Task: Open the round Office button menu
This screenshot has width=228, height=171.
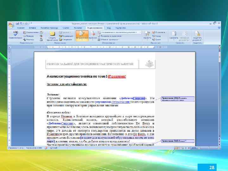Action: 11,25
